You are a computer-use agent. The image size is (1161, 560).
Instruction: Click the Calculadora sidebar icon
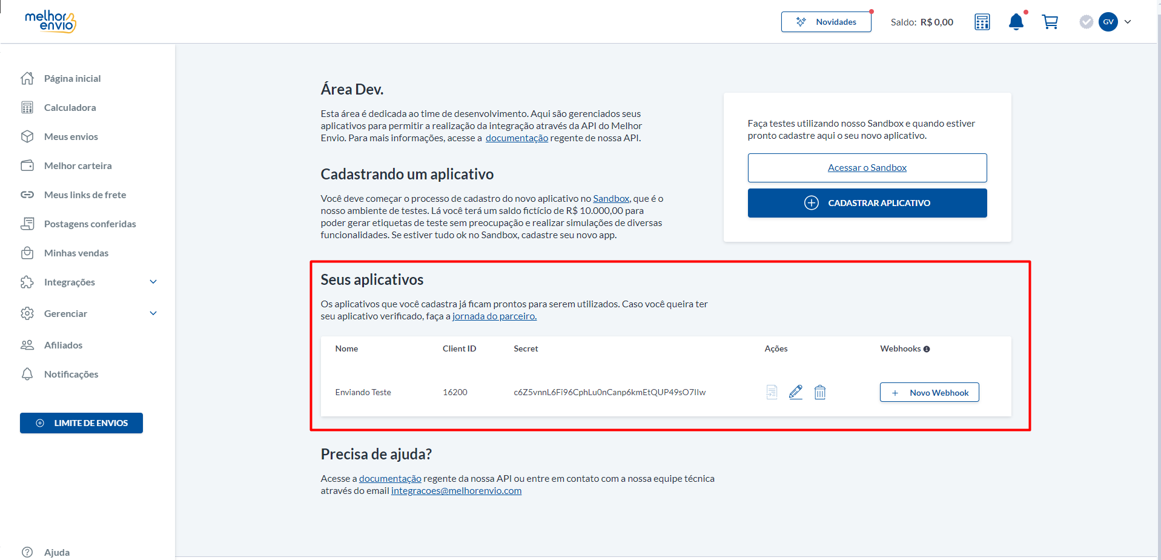point(27,107)
